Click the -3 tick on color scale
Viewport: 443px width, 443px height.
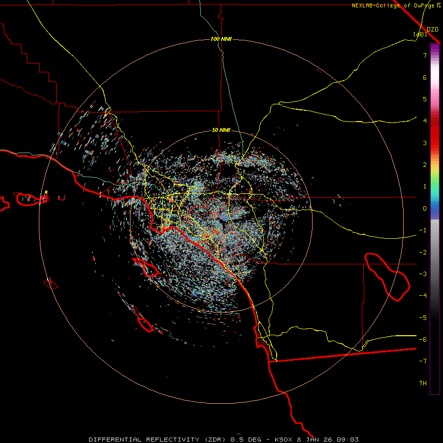point(423,274)
